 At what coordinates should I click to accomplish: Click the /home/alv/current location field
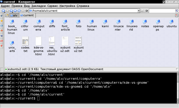(83, 11)
